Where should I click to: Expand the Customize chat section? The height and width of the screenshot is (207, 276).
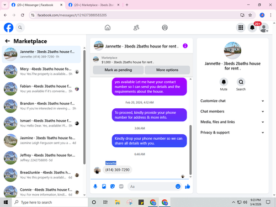(232, 101)
